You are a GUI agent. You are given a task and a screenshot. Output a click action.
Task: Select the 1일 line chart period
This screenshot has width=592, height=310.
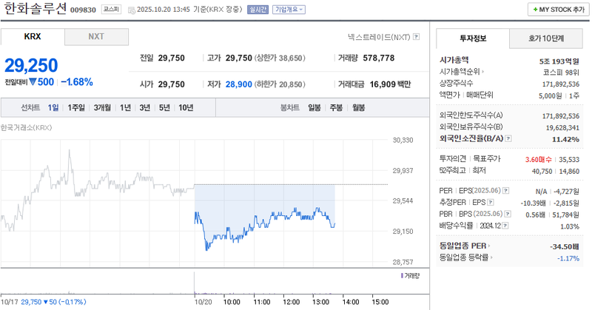click(53, 107)
